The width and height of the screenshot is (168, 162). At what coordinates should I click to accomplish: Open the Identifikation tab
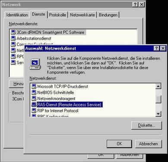17,15
